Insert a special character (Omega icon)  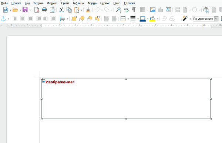tap(195, 10)
